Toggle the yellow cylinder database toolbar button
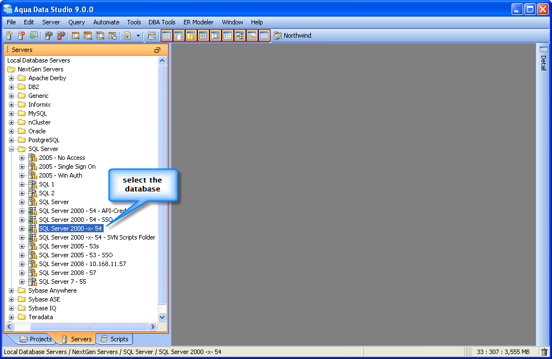The width and height of the screenshot is (552, 359). click(191, 35)
